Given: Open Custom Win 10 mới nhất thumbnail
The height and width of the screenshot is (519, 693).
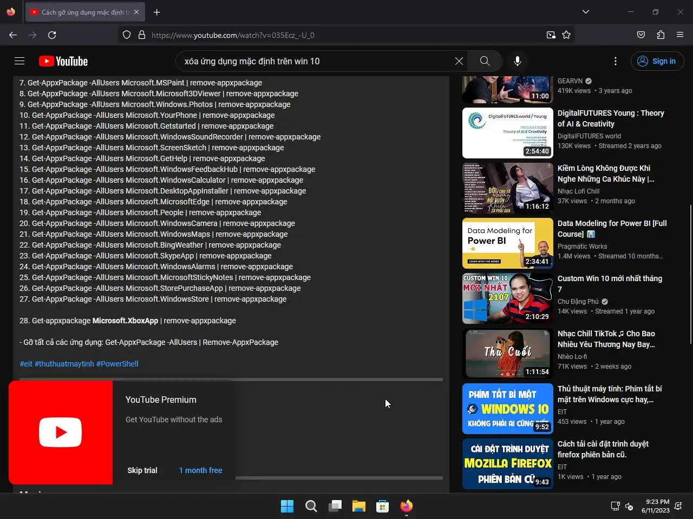Looking at the screenshot, I should point(508,298).
